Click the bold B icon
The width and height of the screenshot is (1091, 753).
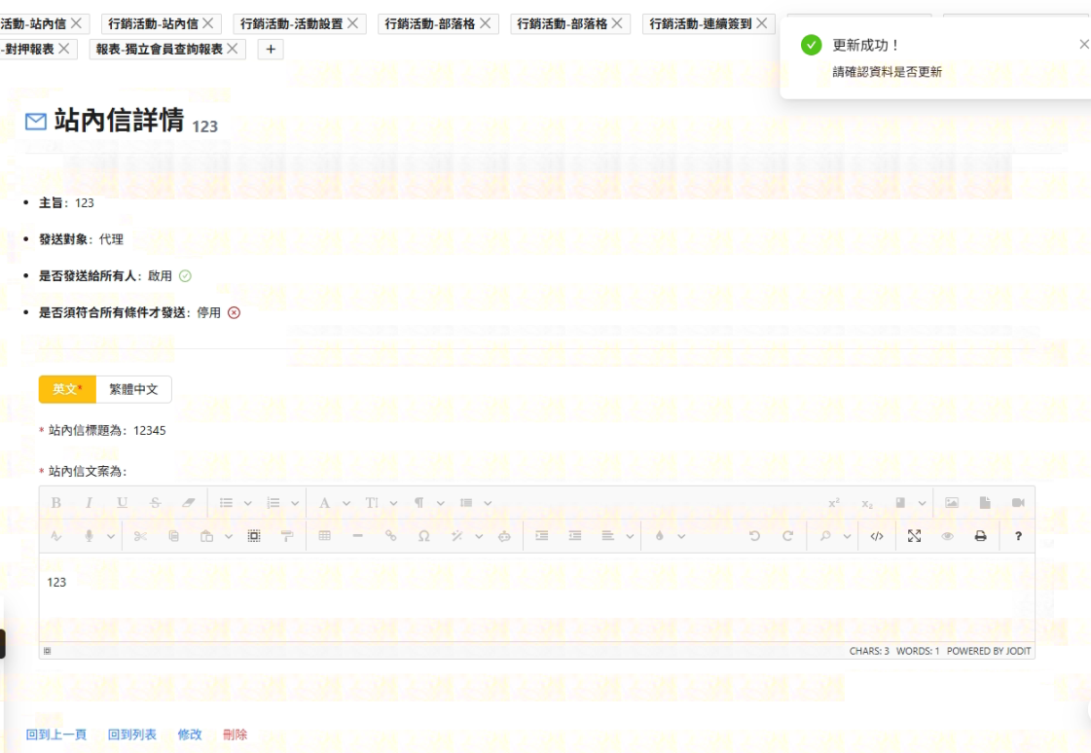55,503
